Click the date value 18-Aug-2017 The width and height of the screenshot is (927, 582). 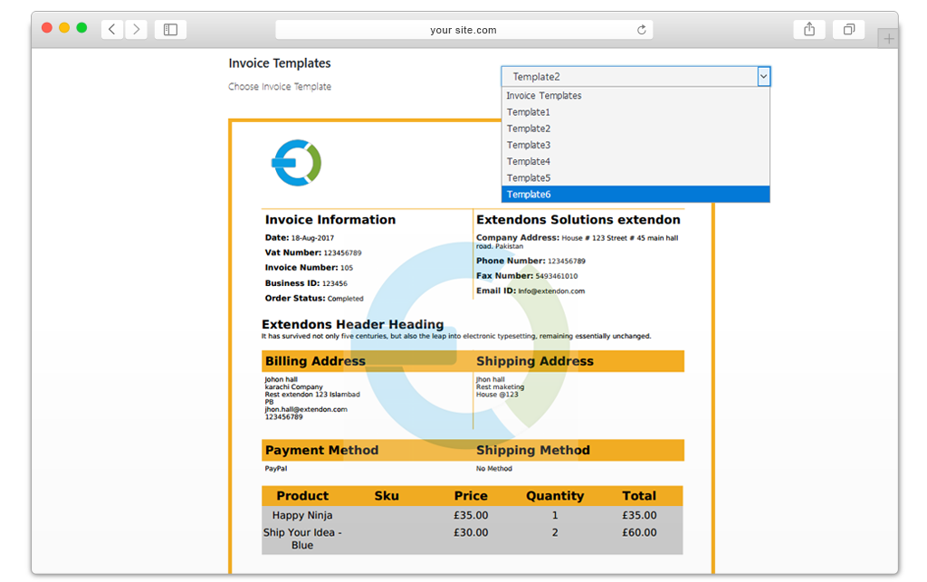coord(312,238)
